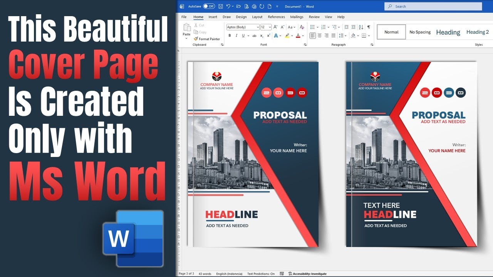The height and width of the screenshot is (277, 493).
Task: Open the Clipboard dialog launcher
Action: [x=222, y=45]
